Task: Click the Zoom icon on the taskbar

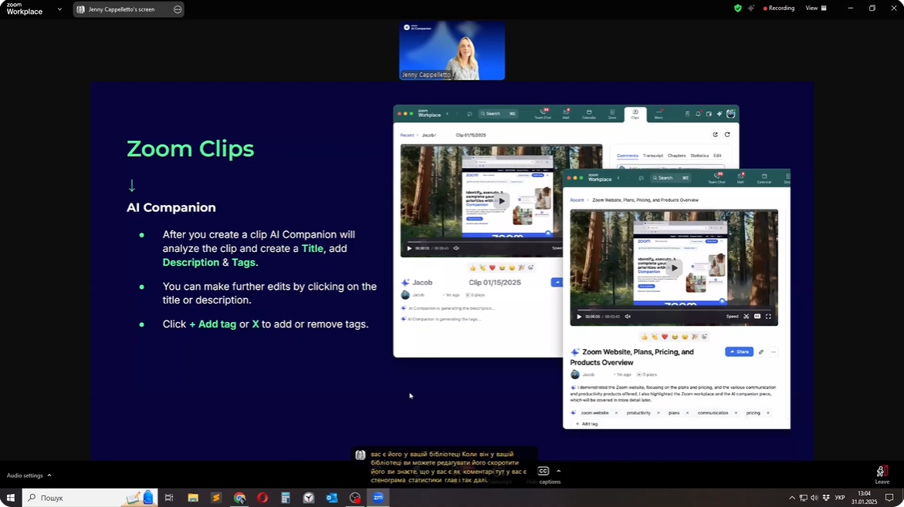Action: [x=378, y=498]
